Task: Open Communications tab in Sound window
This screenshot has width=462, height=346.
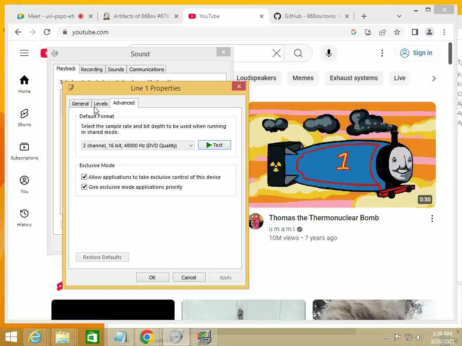Action: pyautogui.click(x=147, y=69)
